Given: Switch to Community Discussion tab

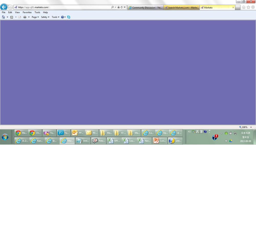Looking at the screenshot, I should pos(145,7).
